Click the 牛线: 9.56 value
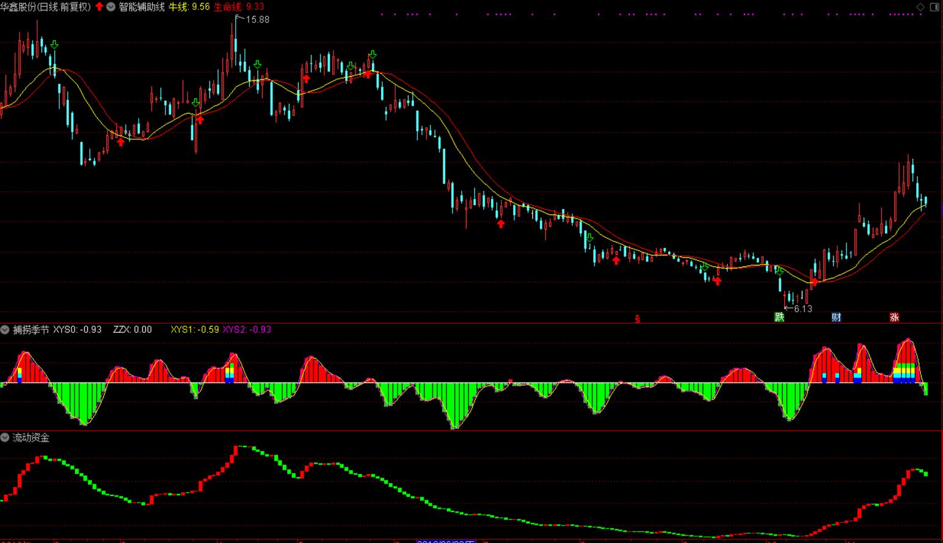 click(x=189, y=7)
